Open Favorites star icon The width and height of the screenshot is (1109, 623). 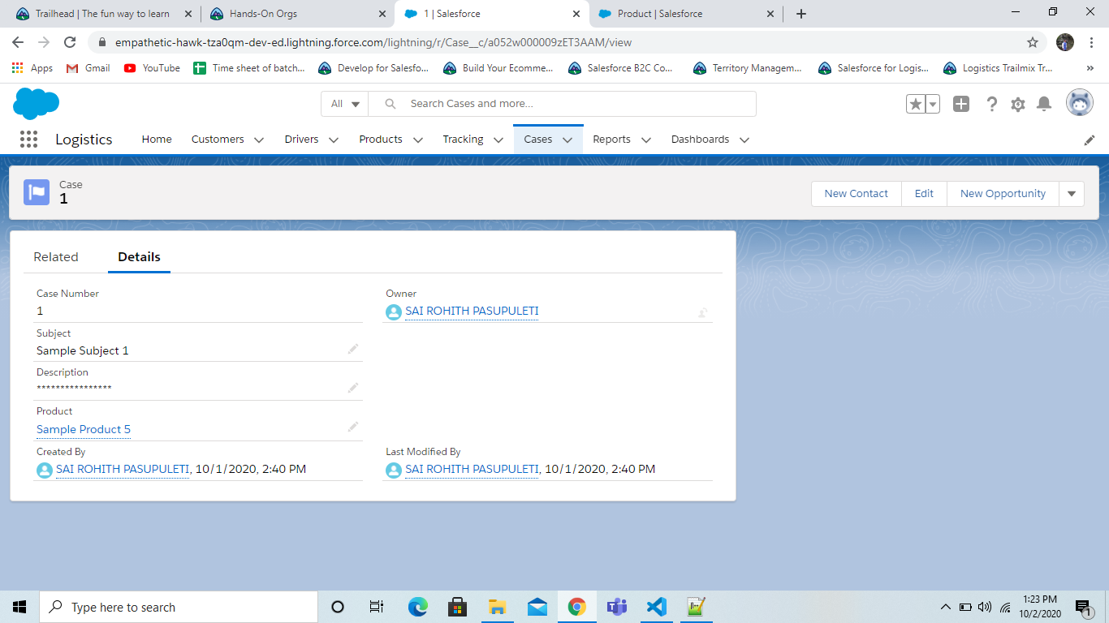(x=916, y=104)
